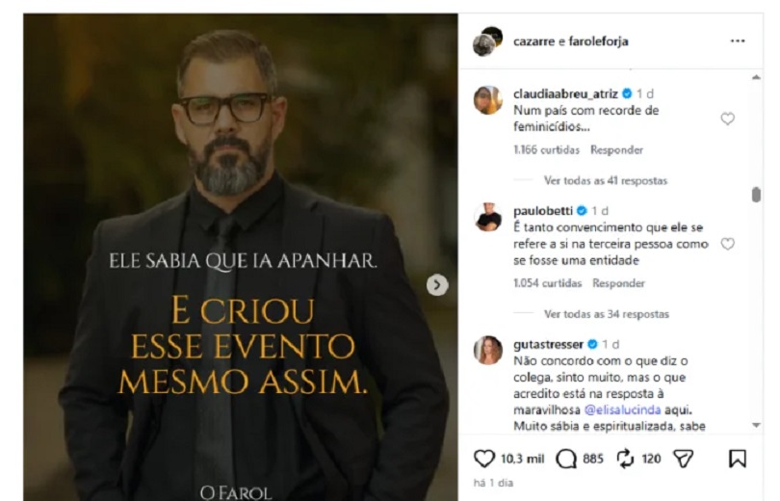The height and width of the screenshot is (501, 780).
Task: Repost using the arrows icon
Action: click(625, 459)
